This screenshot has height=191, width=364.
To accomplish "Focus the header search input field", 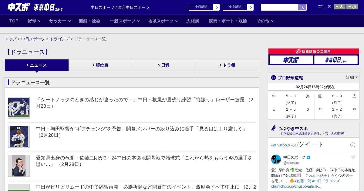I will [x=279, y=7].
